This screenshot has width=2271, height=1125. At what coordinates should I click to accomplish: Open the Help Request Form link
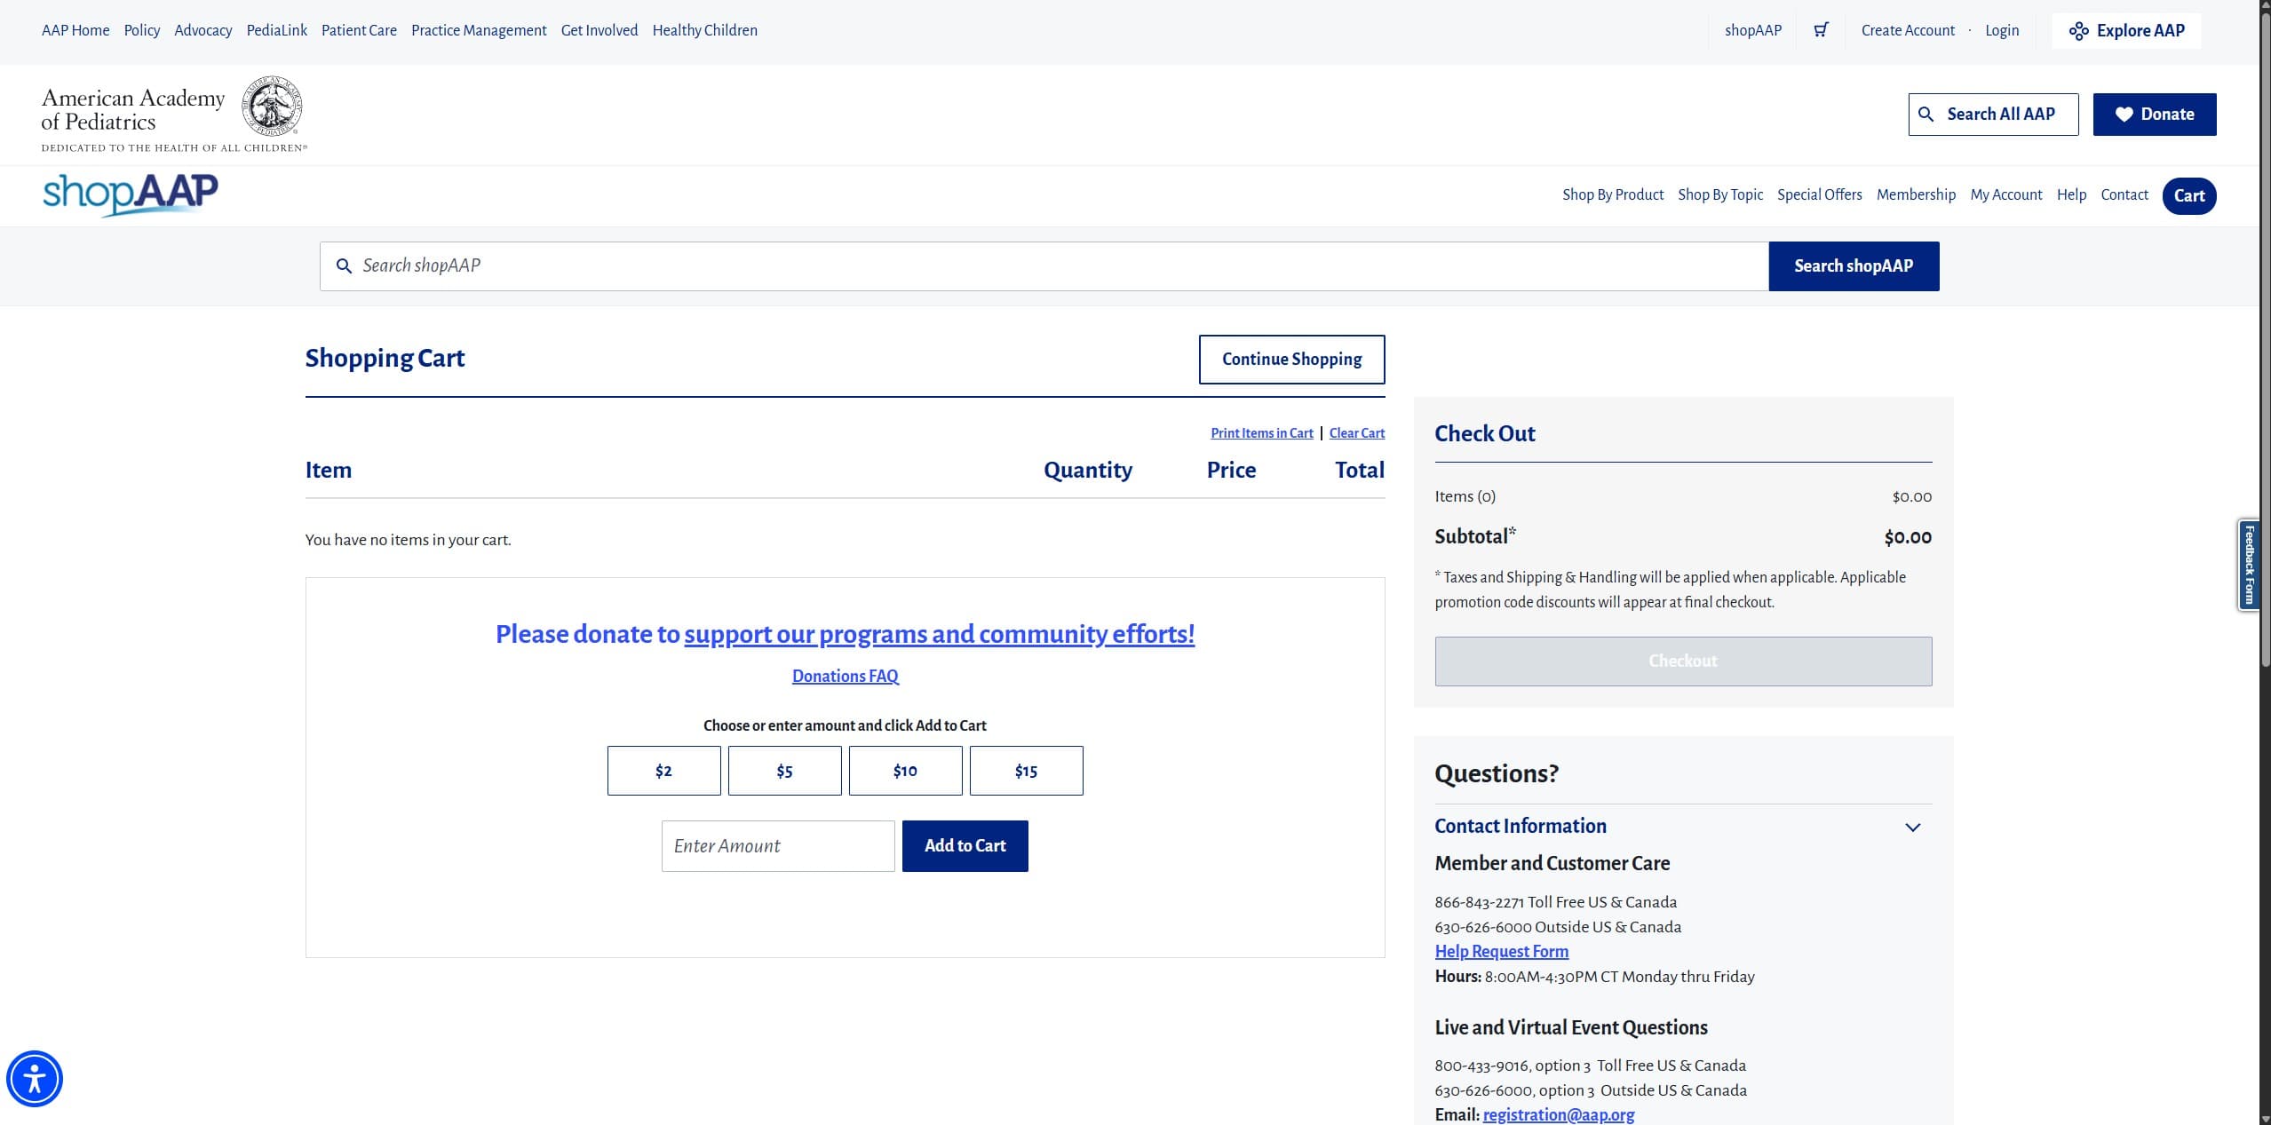(x=1502, y=951)
